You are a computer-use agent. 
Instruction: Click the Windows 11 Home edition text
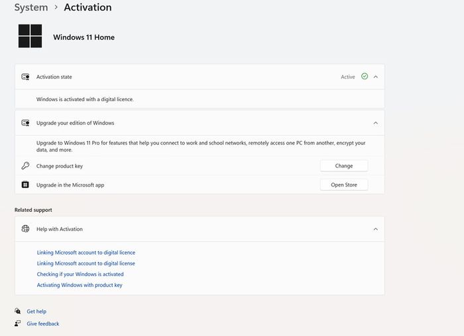pos(84,38)
